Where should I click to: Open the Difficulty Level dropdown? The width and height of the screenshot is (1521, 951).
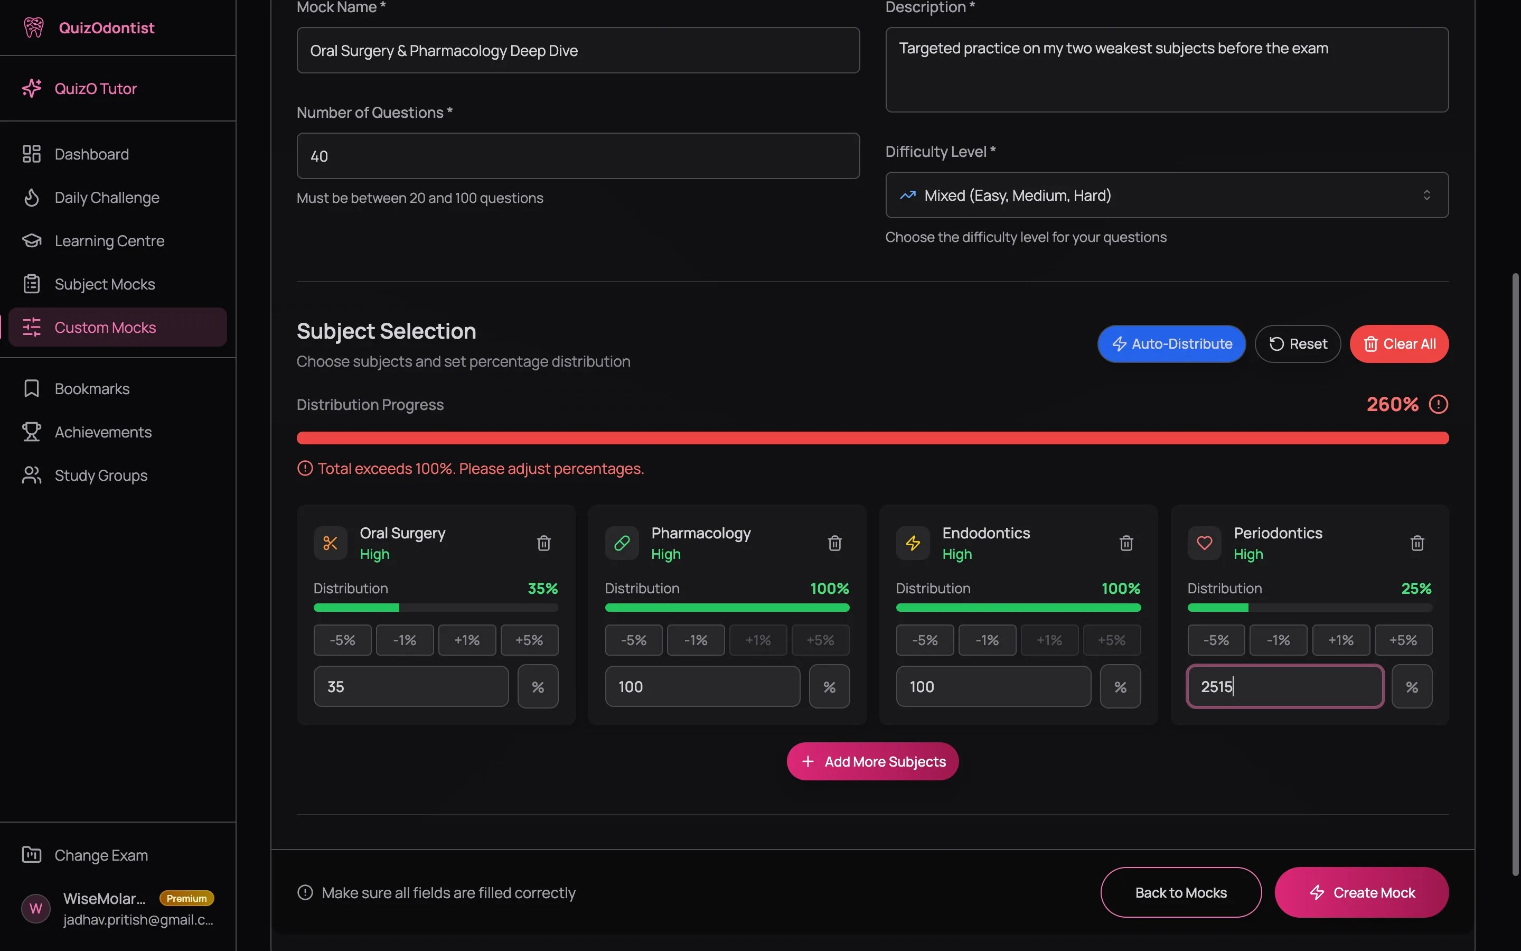pos(1167,195)
